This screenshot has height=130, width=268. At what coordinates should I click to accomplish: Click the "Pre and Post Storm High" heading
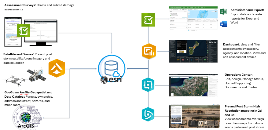[x=242, y=106]
